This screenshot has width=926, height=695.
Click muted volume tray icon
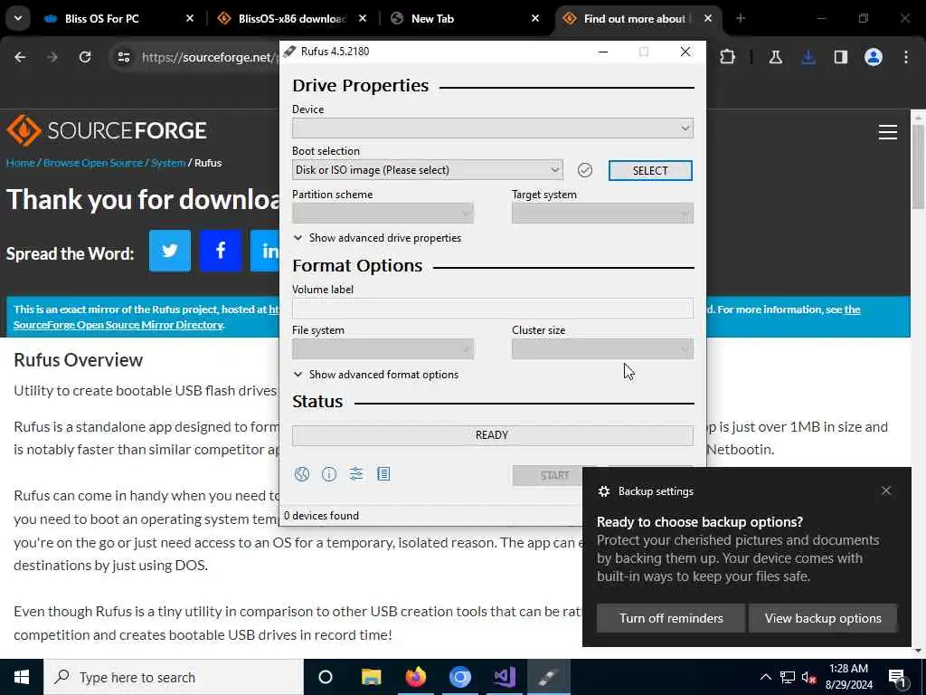pos(808,677)
